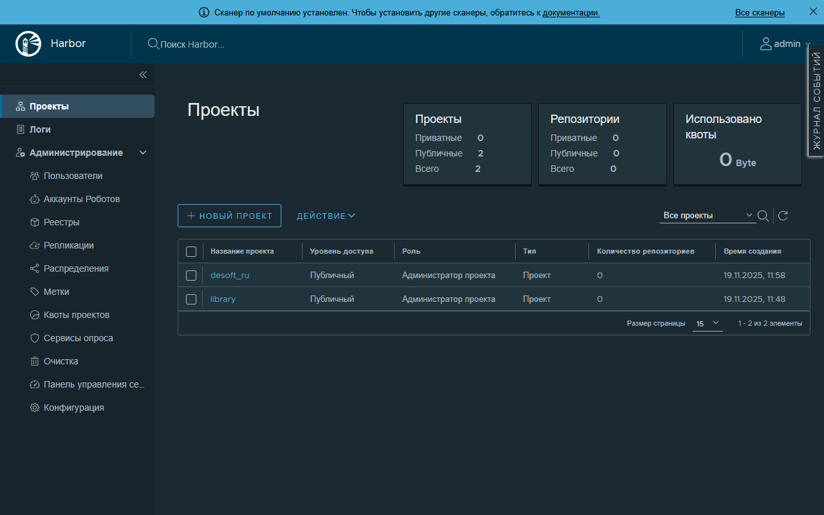Click the Labels tag icon
Image resolution: width=824 pixels, height=515 pixels.
click(x=35, y=292)
